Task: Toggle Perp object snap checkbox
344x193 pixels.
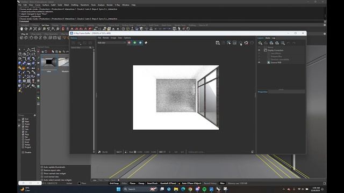Action: click(x=23, y=135)
